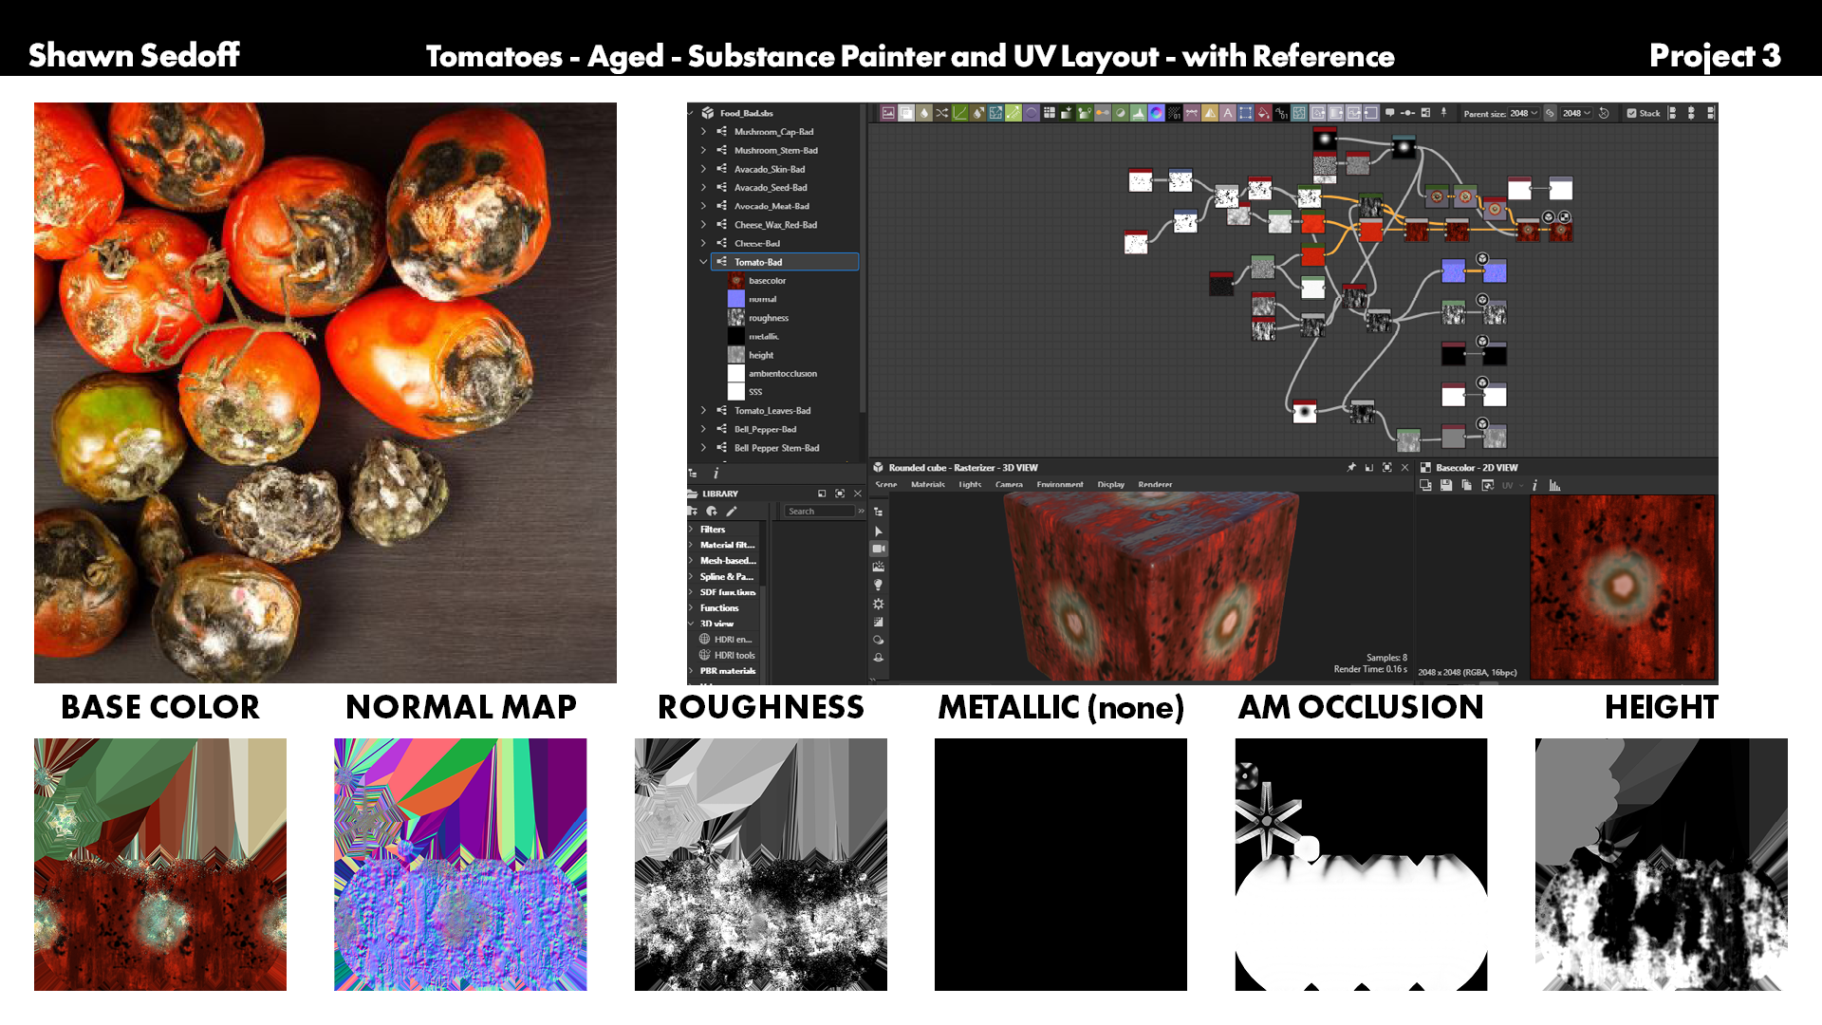Click the gear icon in 3D view sidebar

tap(879, 604)
